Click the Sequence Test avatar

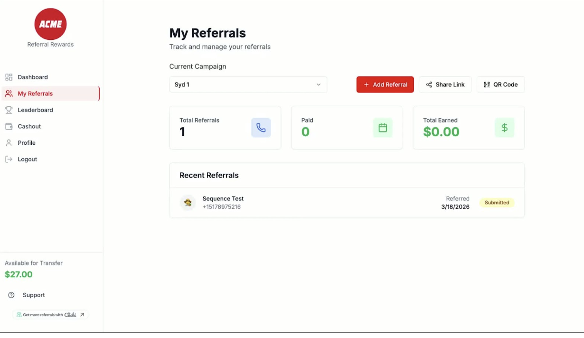(188, 203)
